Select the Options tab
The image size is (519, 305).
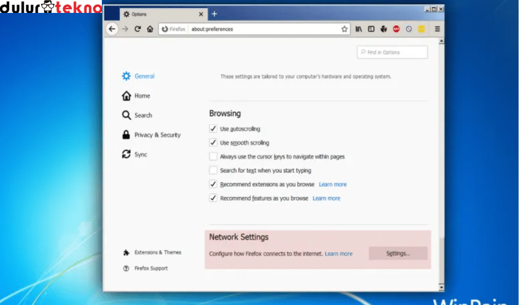(163, 14)
